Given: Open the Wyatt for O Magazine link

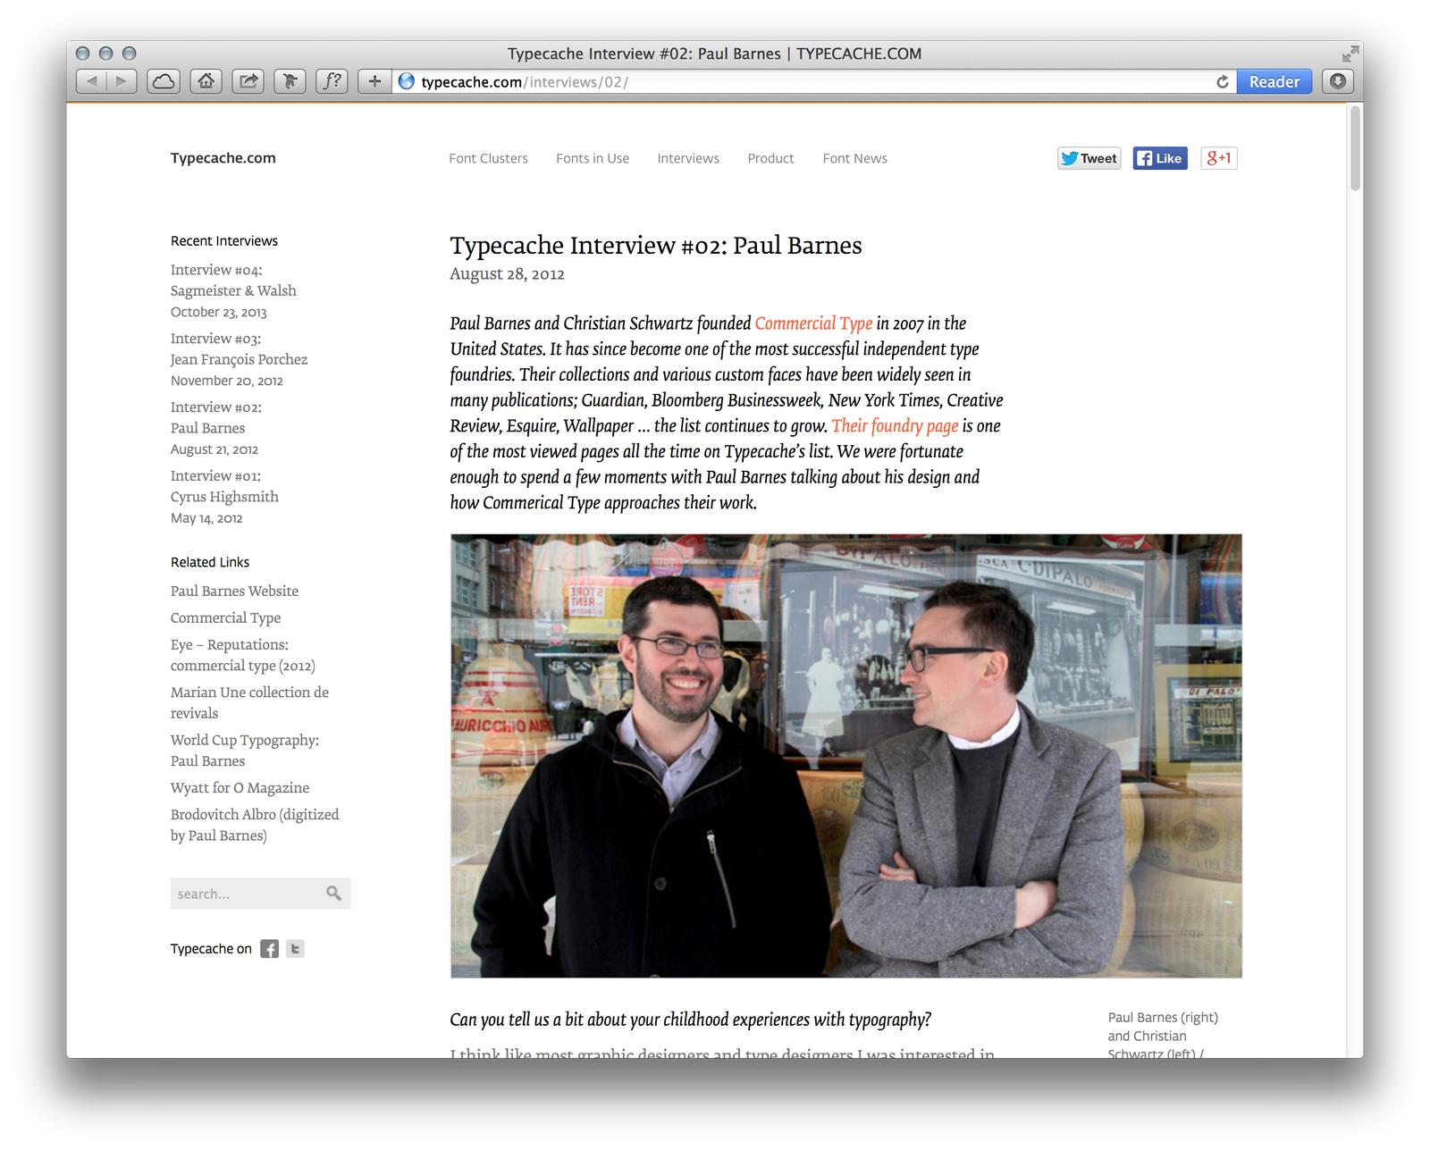Looking at the screenshot, I should [x=240, y=787].
